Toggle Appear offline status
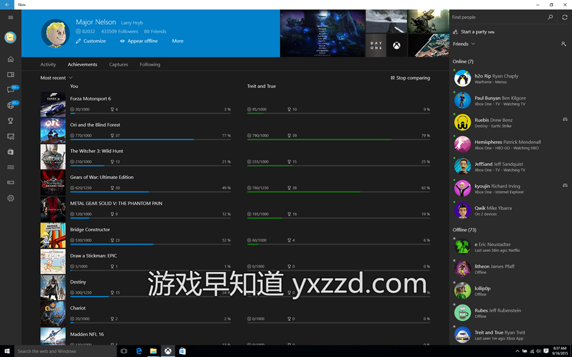Viewport: 572px width, 357px height. click(139, 41)
